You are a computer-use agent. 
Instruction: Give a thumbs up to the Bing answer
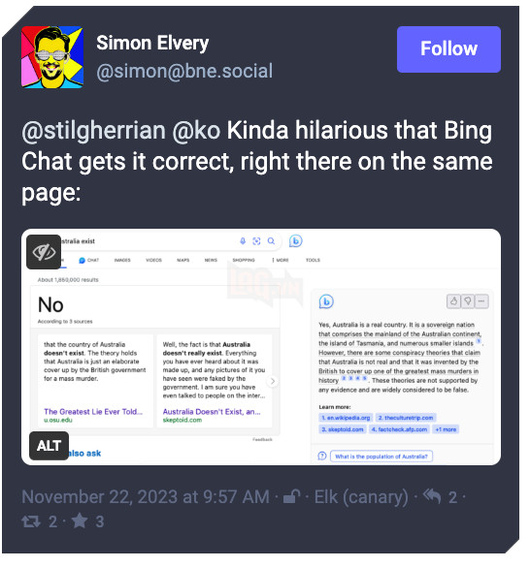[x=453, y=301]
